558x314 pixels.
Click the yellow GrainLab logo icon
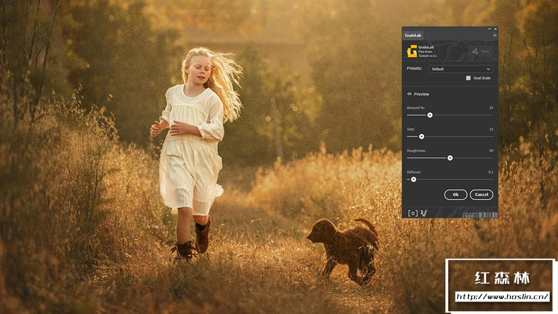[x=412, y=51]
